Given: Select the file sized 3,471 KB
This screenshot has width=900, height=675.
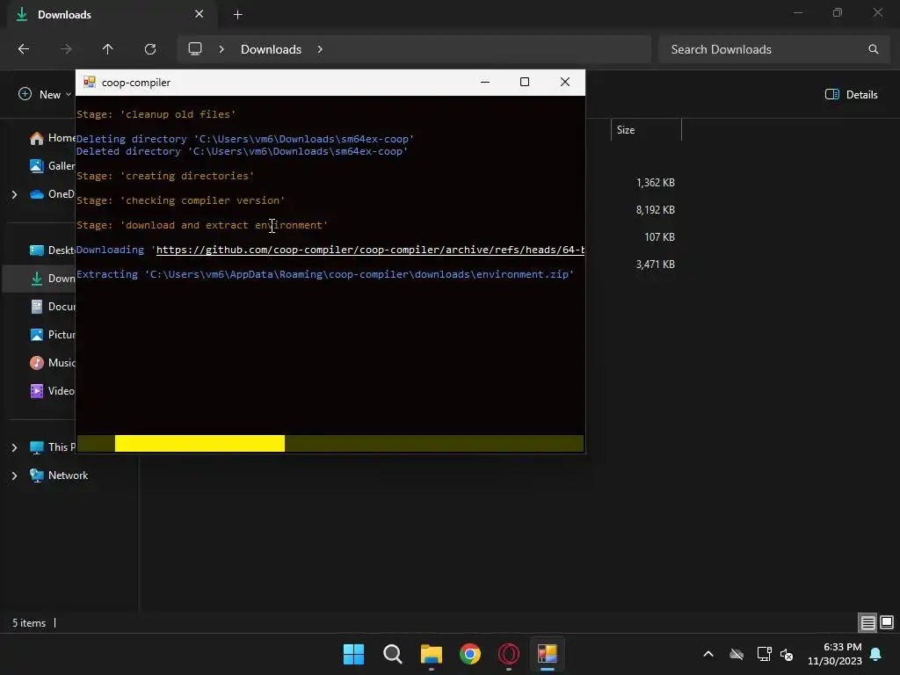Looking at the screenshot, I should click(x=656, y=265).
